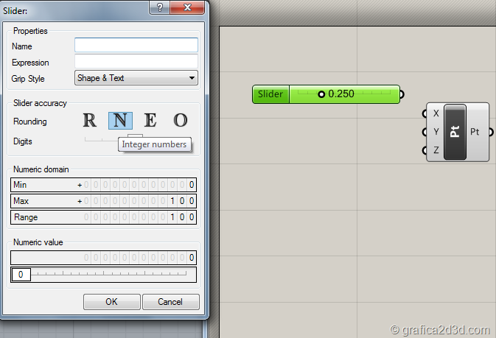The image size is (496, 338).
Task: Click the X input grip of Pt component
Action: (x=426, y=113)
